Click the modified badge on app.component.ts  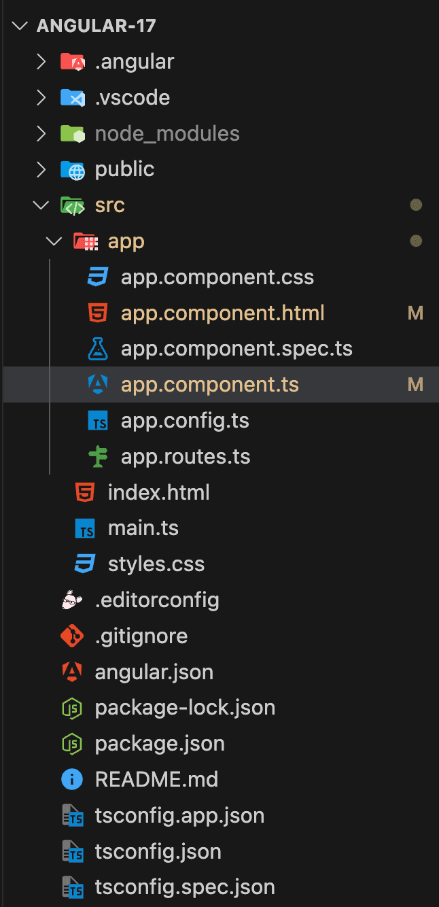coord(415,385)
